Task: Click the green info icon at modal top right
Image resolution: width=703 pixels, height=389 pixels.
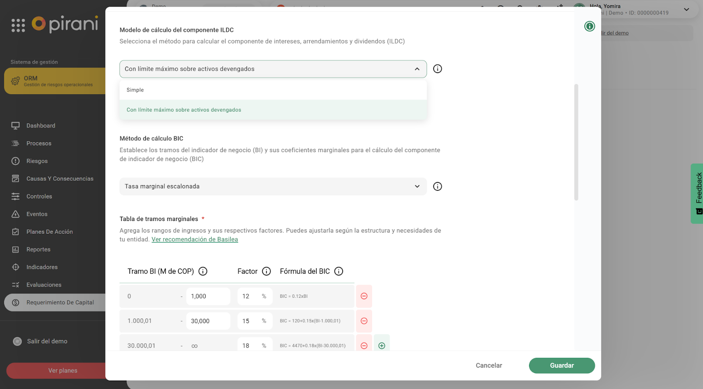Action: (589, 26)
